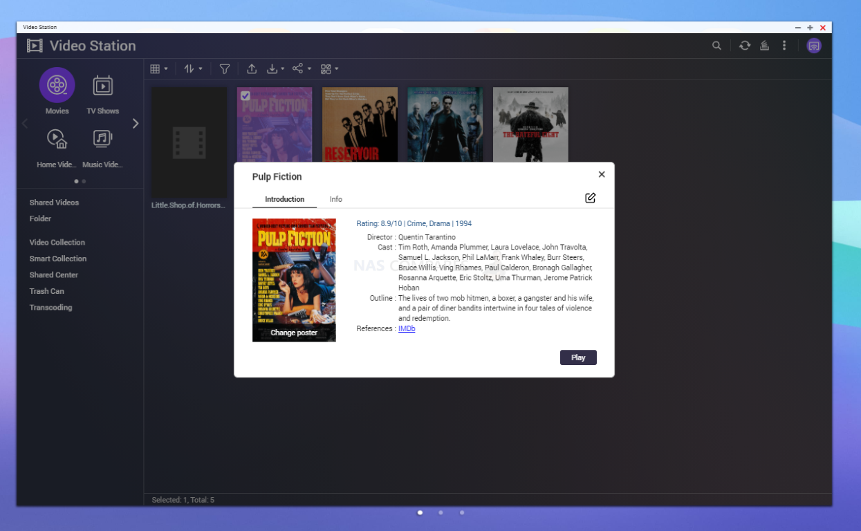Select The Matrix poster thumbnail
The width and height of the screenshot is (861, 531).
click(445, 124)
